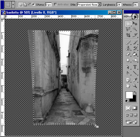Open the Stile dropdown menu
Screen dimensions: 140x137
99,5
